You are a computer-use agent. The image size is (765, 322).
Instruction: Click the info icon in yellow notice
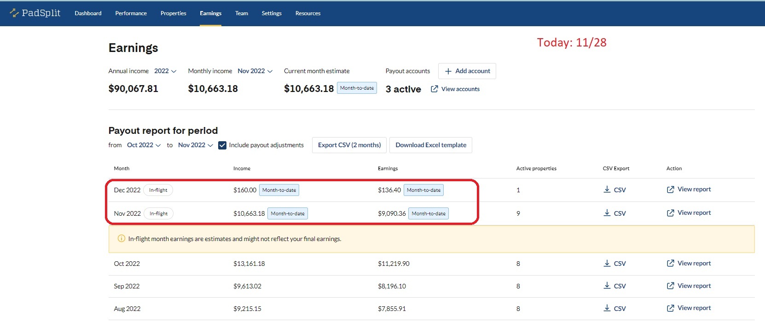click(x=122, y=239)
